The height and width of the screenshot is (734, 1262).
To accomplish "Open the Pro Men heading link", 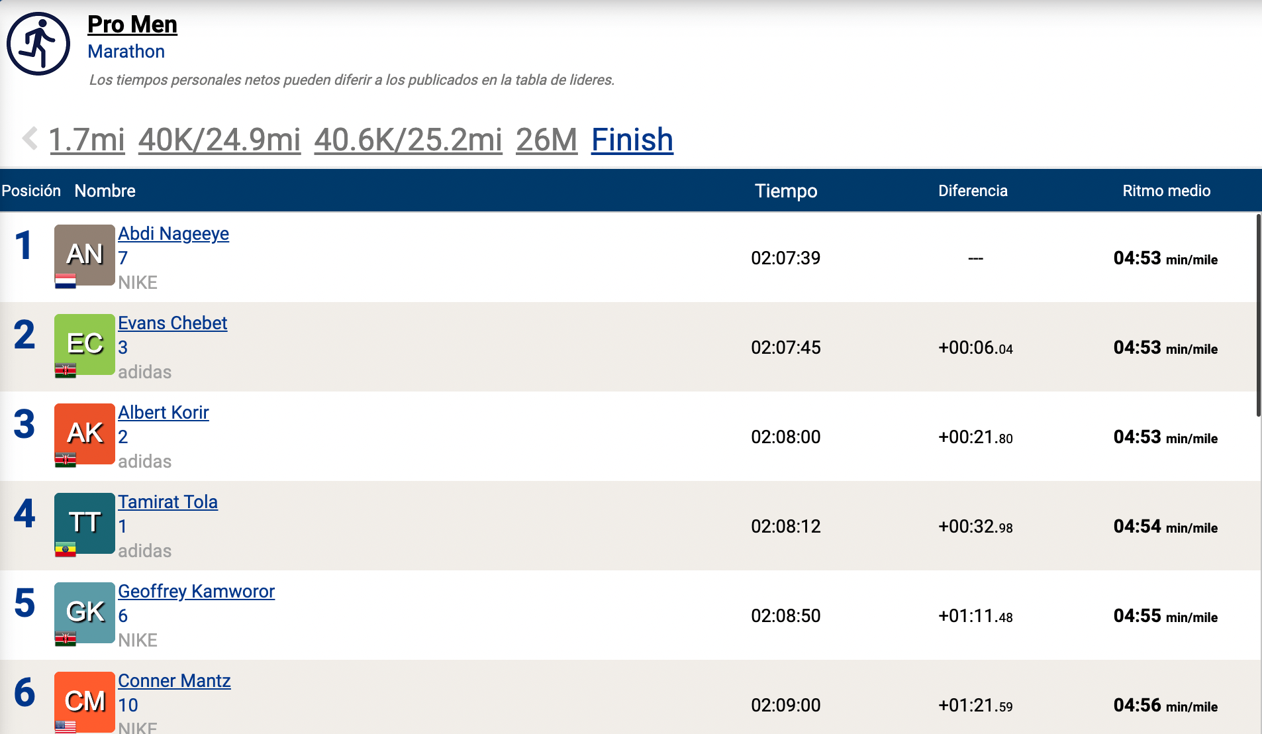I will 132,25.
